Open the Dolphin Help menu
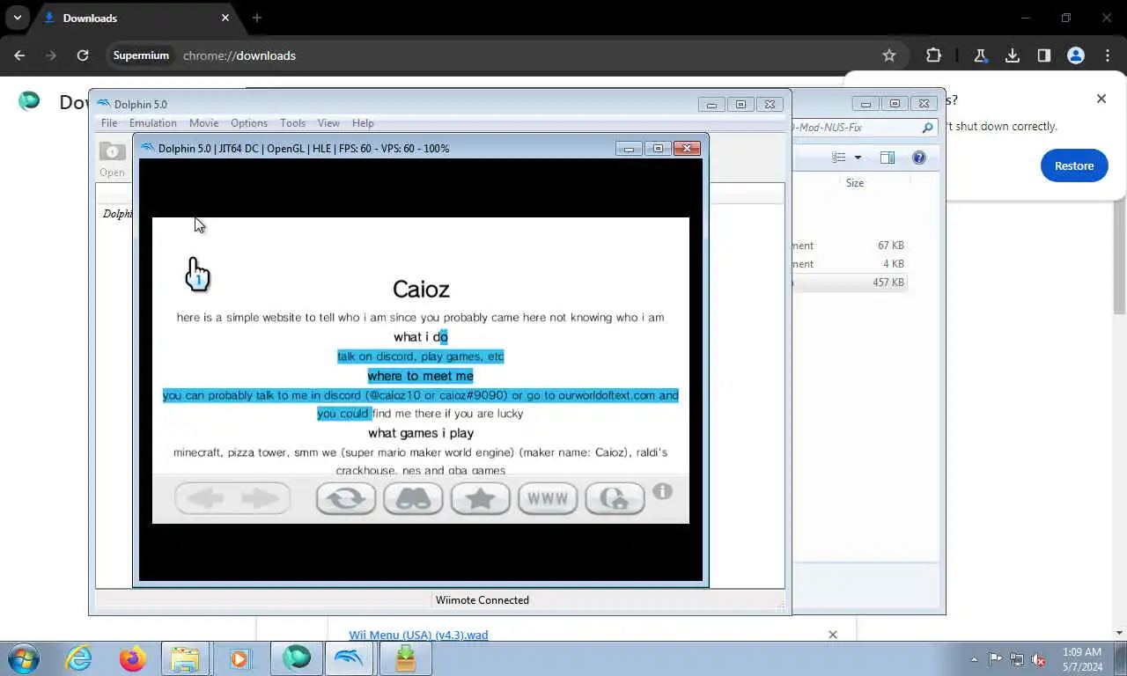 click(363, 123)
